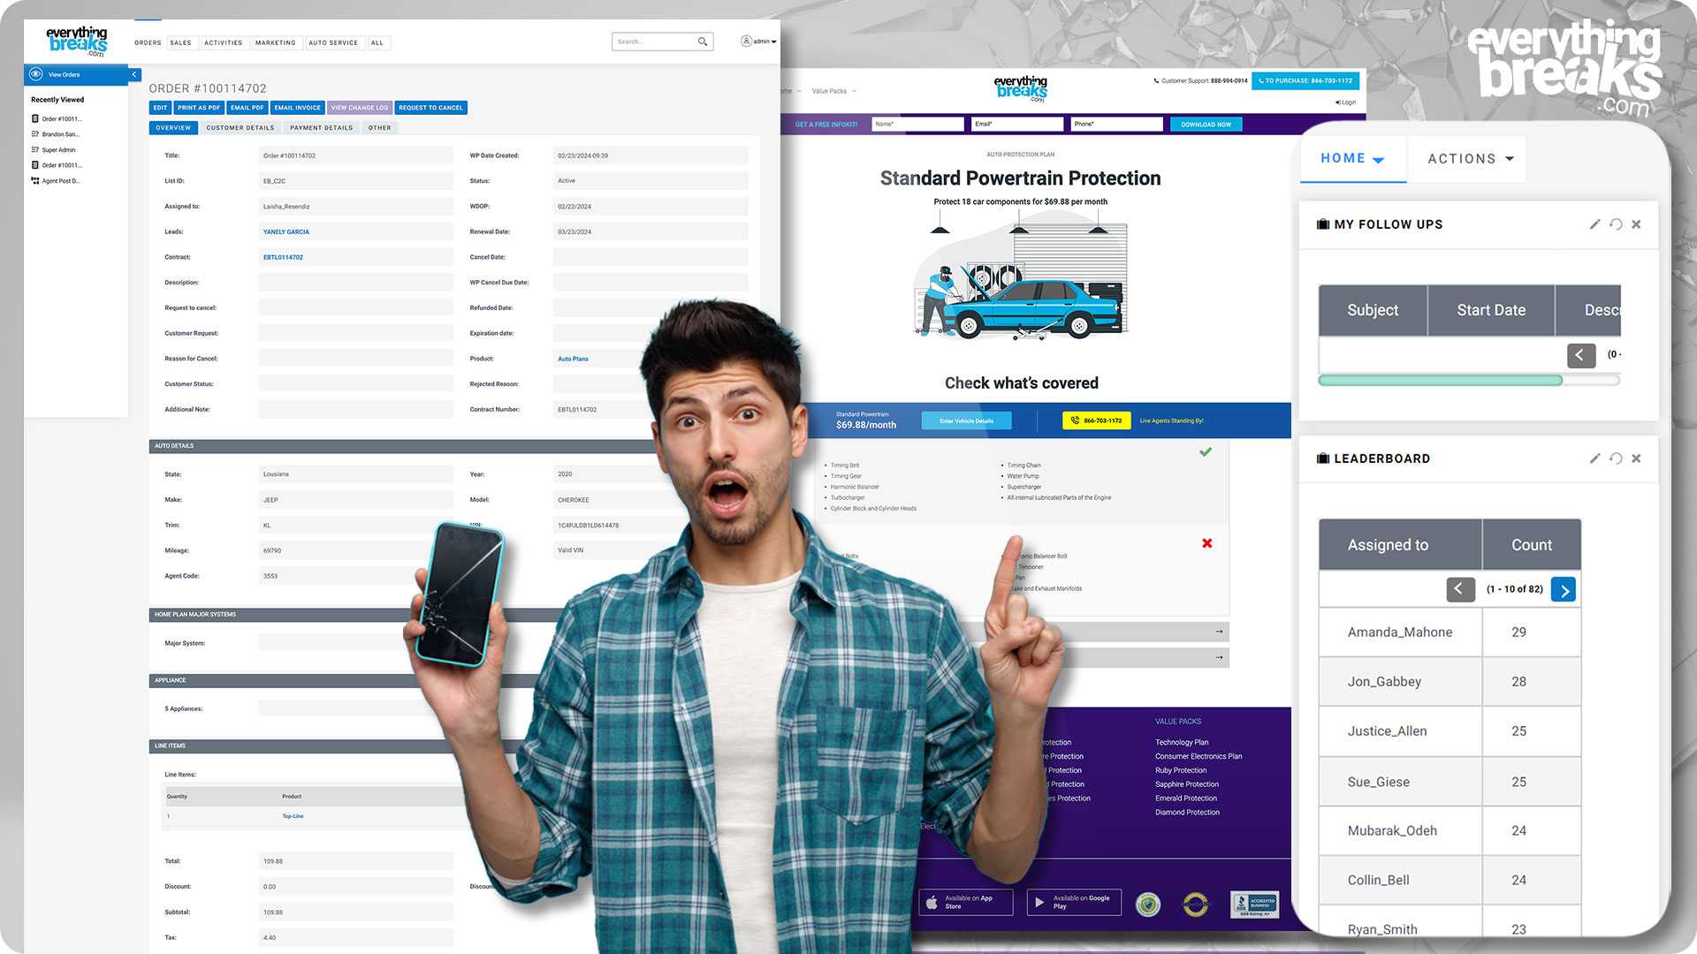Open the Marketing menu item
1697x954 pixels.
coord(276,42)
